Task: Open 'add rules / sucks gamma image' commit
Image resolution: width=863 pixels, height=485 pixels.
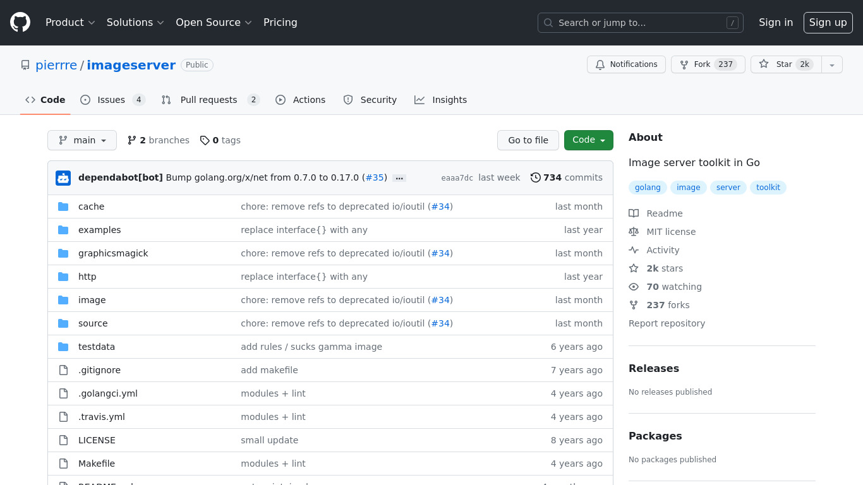Action: (x=311, y=347)
